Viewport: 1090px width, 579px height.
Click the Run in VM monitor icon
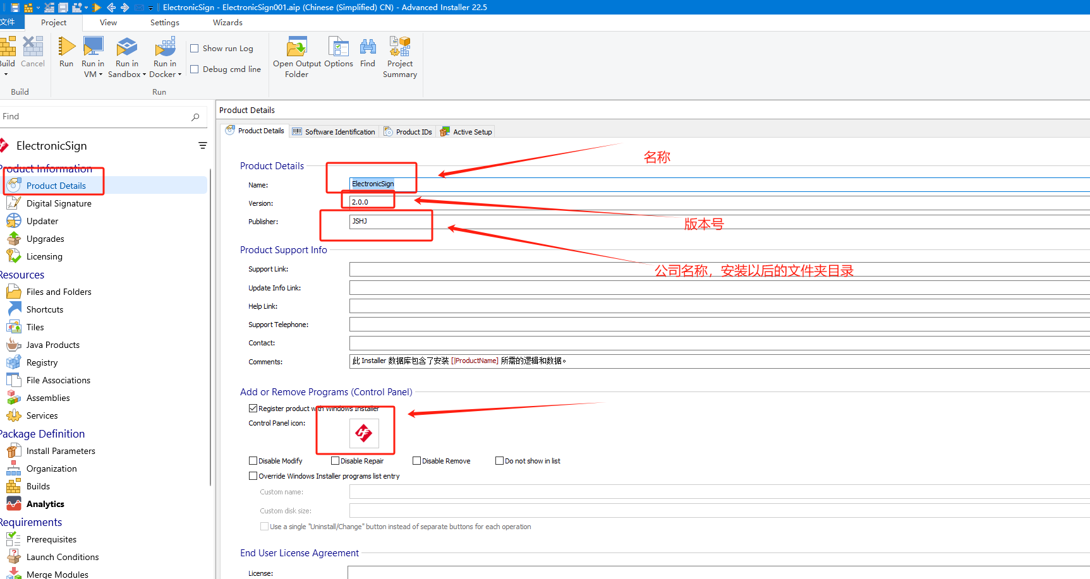click(x=94, y=47)
